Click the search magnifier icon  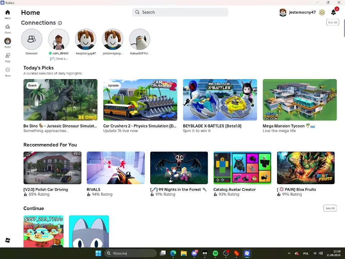[x=137, y=12]
